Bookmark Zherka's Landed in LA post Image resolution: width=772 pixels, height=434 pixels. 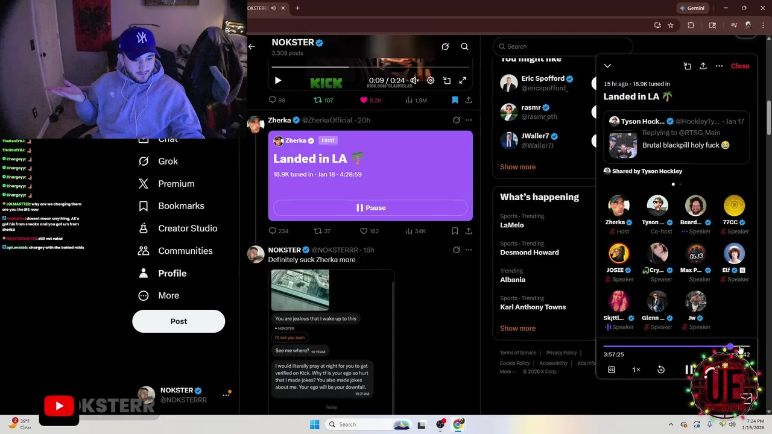pos(455,231)
